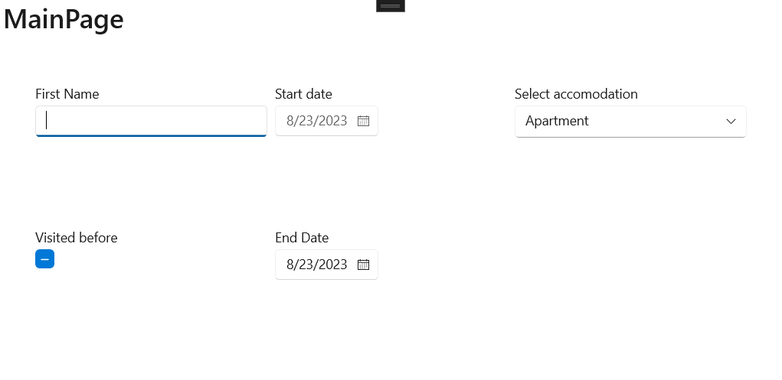Toggle the Visited before checkbox
This screenshot has width=782, height=380.
44,259
